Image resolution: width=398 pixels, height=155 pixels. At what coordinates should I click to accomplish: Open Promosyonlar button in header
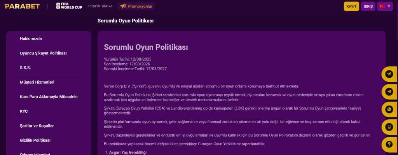[136, 6]
